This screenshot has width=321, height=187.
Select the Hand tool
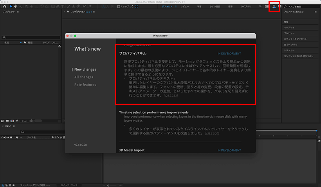(x=15, y=6)
